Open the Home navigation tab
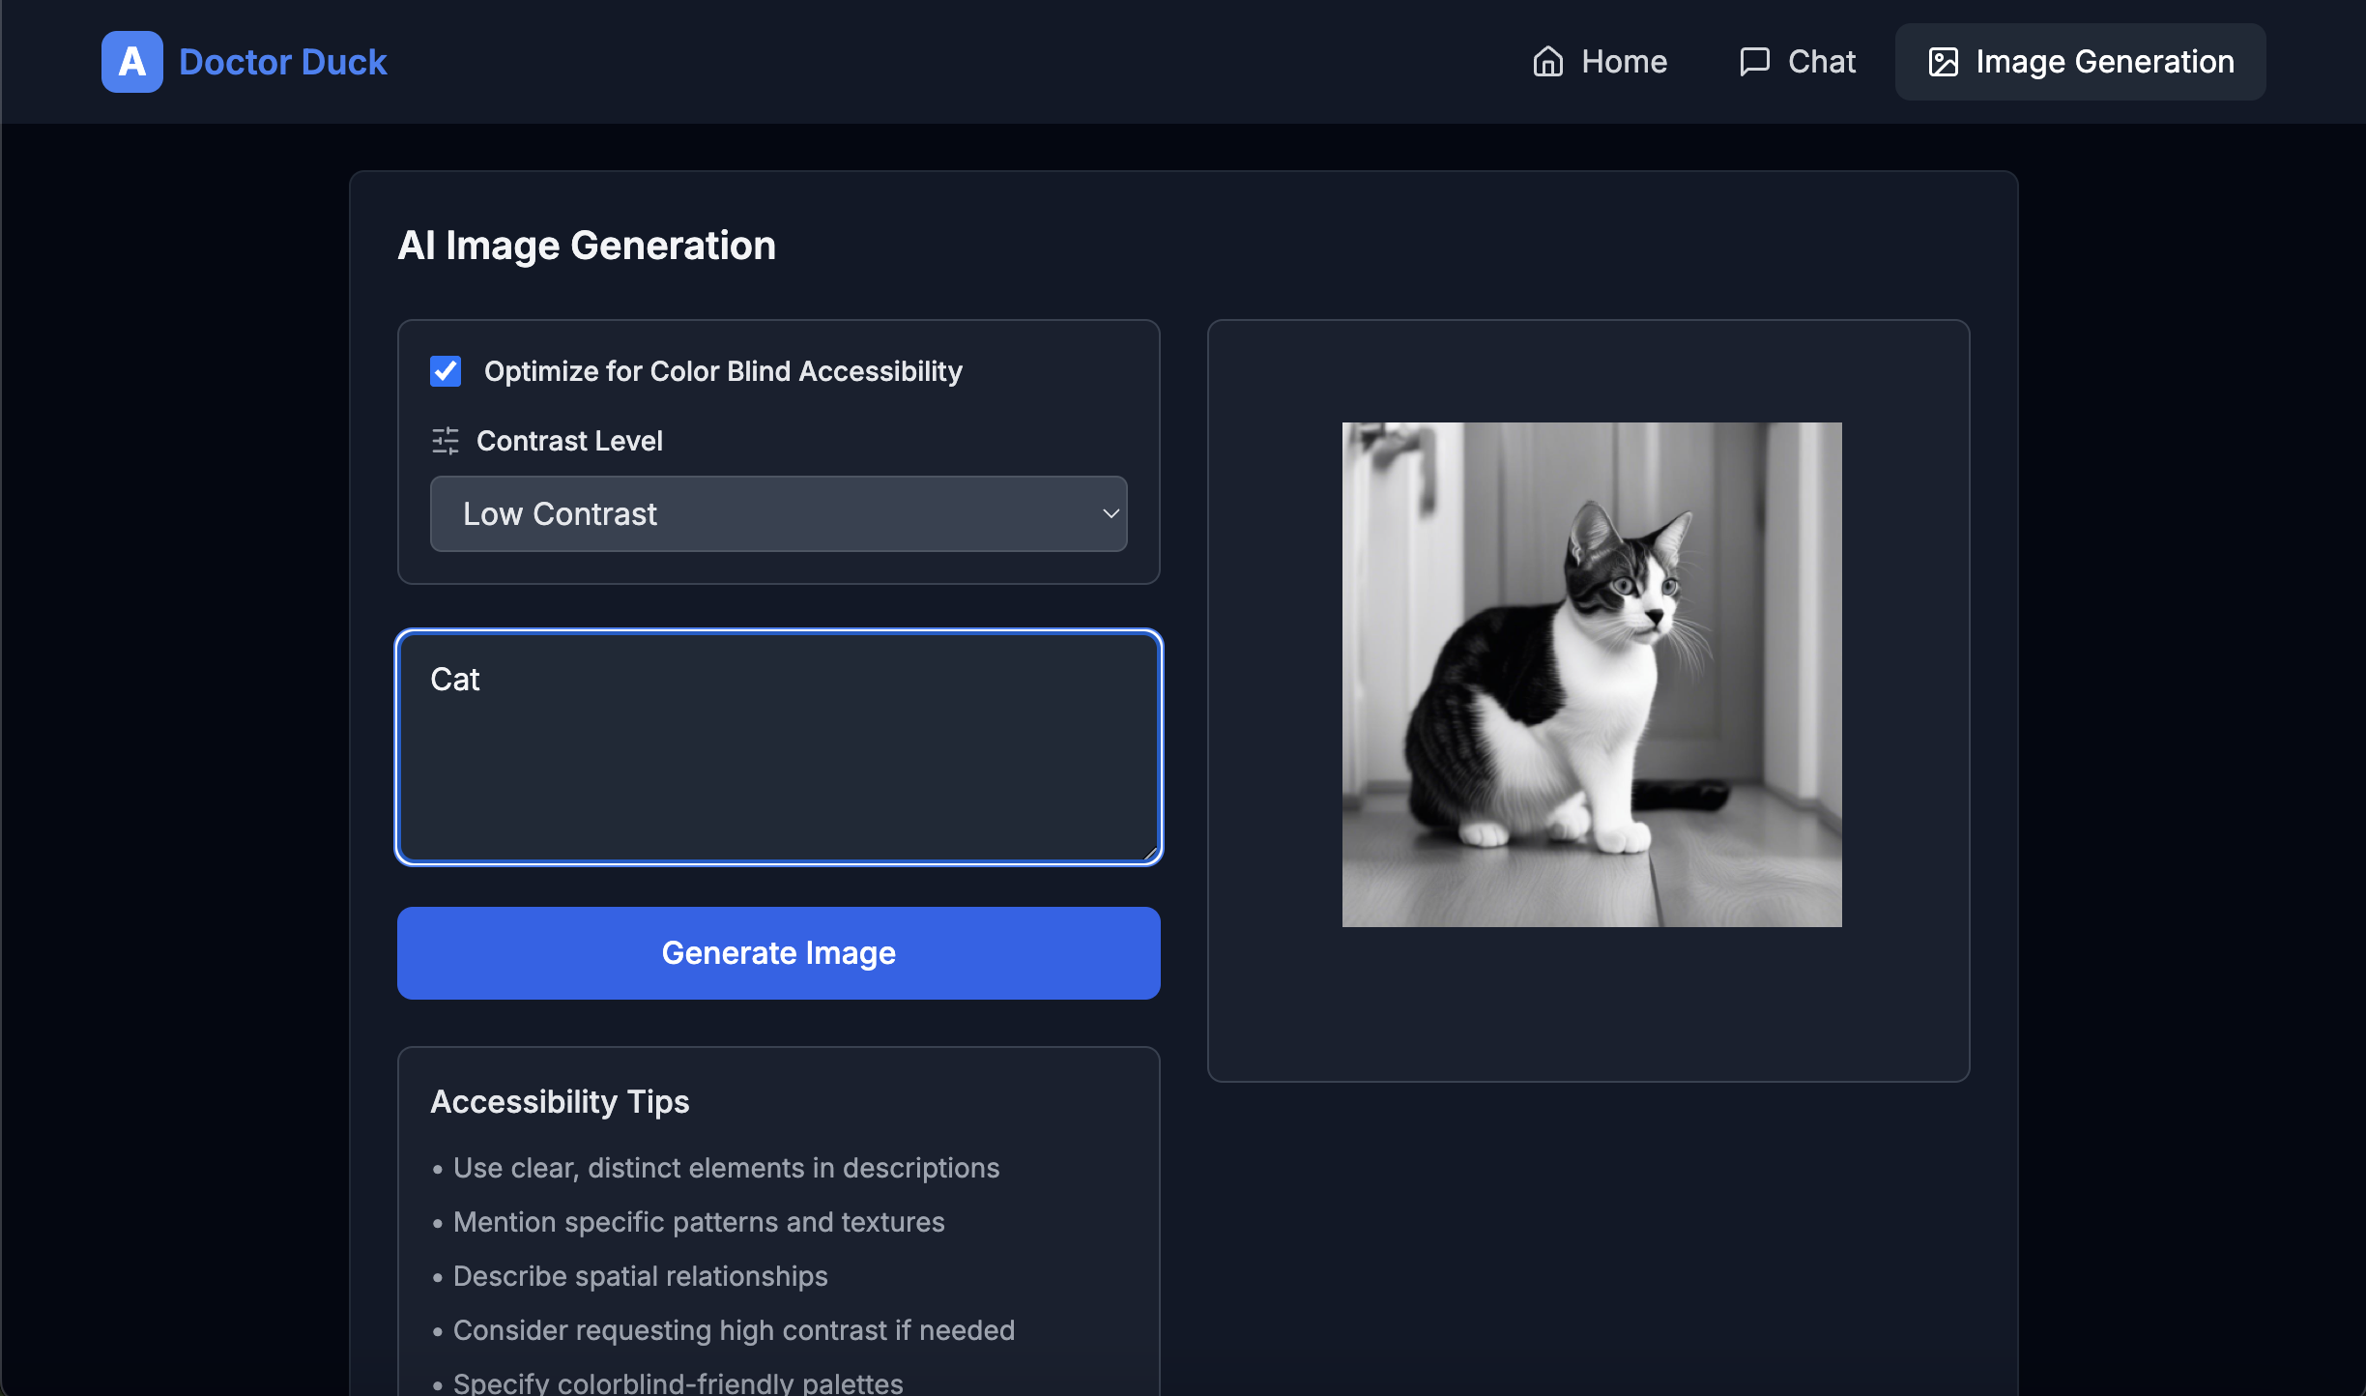This screenshot has height=1396, width=2366. click(1601, 62)
